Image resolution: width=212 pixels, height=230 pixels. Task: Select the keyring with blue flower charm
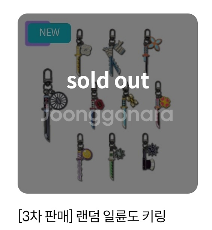(x=152, y=51)
